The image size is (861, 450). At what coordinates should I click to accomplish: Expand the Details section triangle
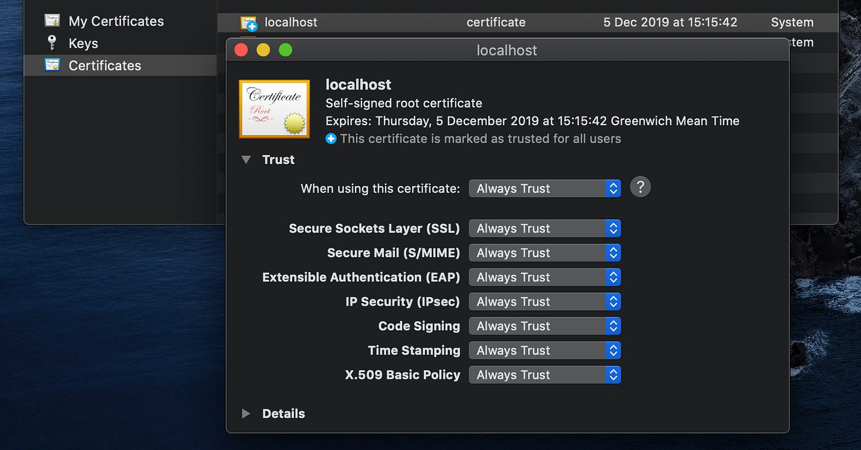tap(246, 414)
